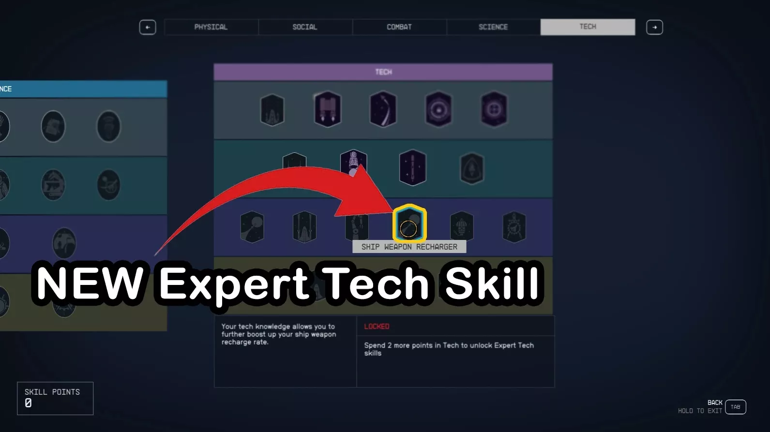Choose the Piloting skill icon with curved trail
The height and width of the screenshot is (432, 770).
[383, 109]
